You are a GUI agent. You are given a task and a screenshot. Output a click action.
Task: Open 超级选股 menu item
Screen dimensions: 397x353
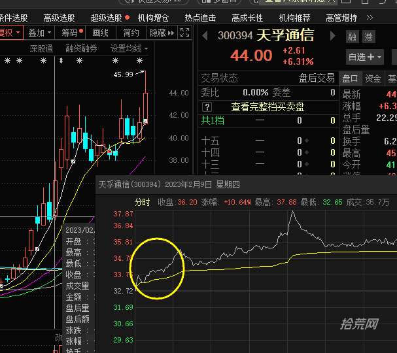point(107,18)
